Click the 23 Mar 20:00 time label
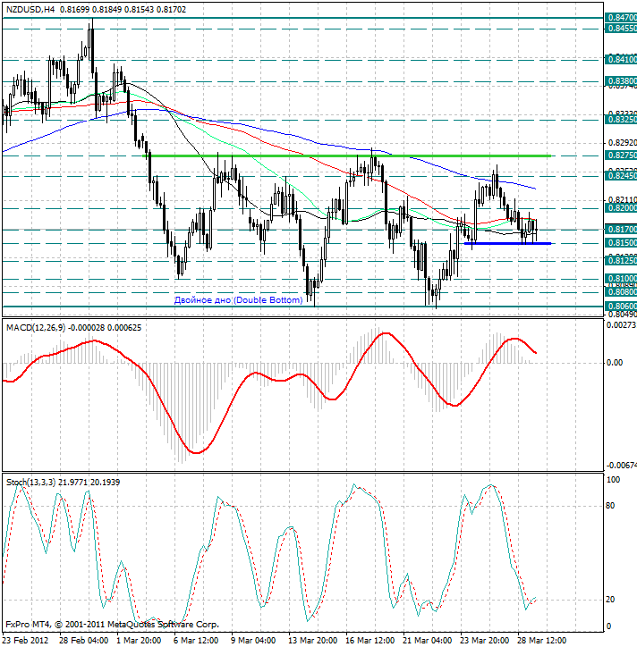The height and width of the screenshot is (647, 637). click(x=485, y=641)
